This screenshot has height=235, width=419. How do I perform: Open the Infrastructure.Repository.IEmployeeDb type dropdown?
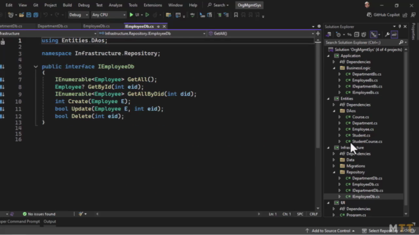pos(152,33)
